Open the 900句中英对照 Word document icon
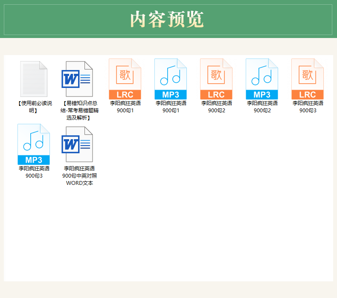 point(77,144)
